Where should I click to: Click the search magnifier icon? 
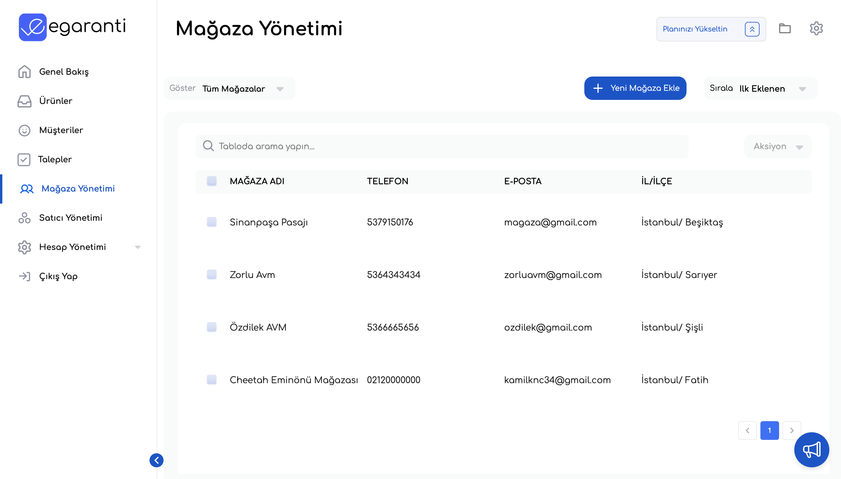pyautogui.click(x=208, y=146)
